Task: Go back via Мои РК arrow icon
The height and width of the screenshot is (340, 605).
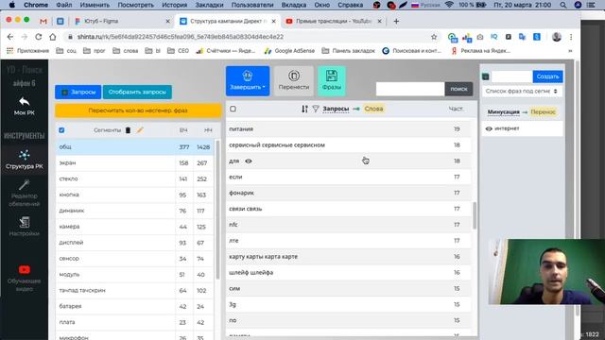Action: pyautogui.click(x=24, y=102)
